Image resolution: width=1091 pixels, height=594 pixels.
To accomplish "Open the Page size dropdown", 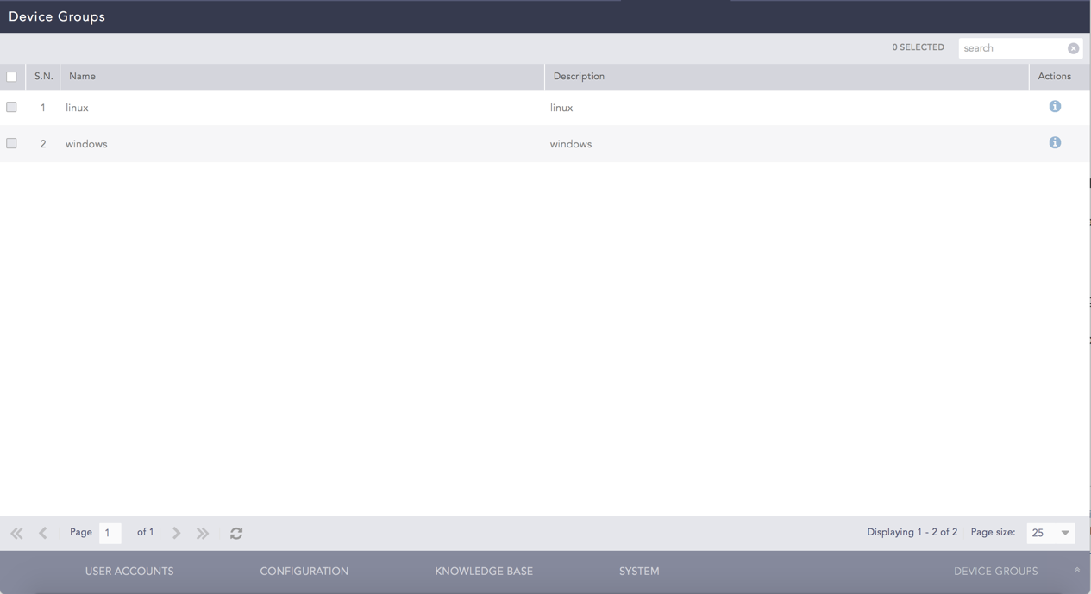I will tap(1063, 532).
